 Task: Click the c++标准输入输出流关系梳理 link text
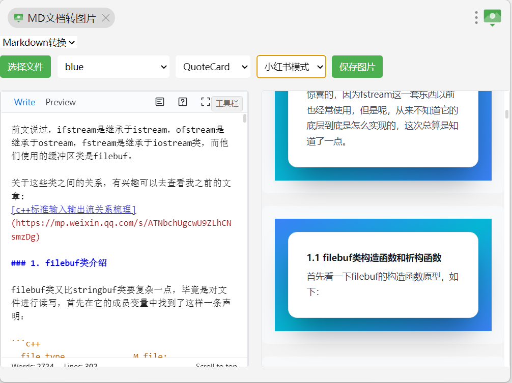point(73,210)
